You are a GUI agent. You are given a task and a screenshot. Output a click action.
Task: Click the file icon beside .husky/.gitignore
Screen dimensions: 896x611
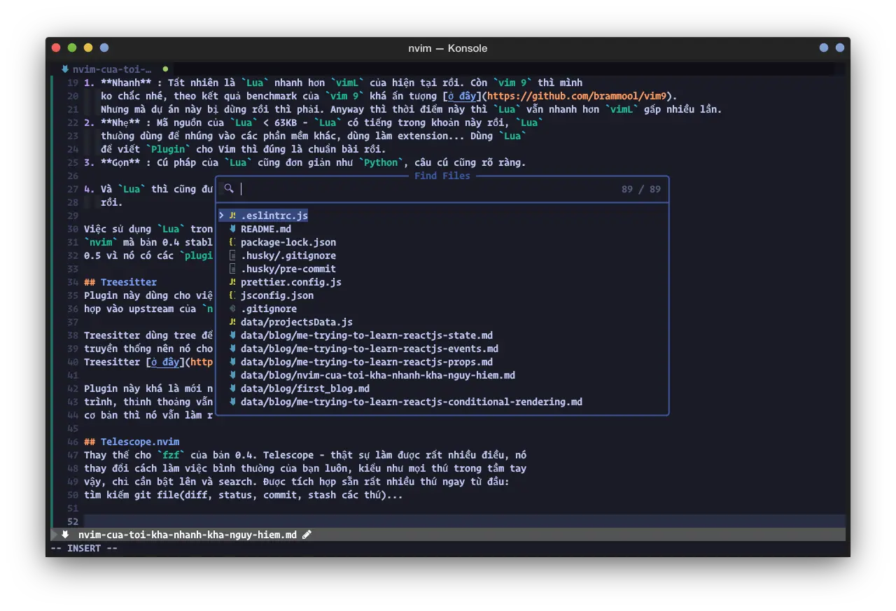tap(232, 255)
